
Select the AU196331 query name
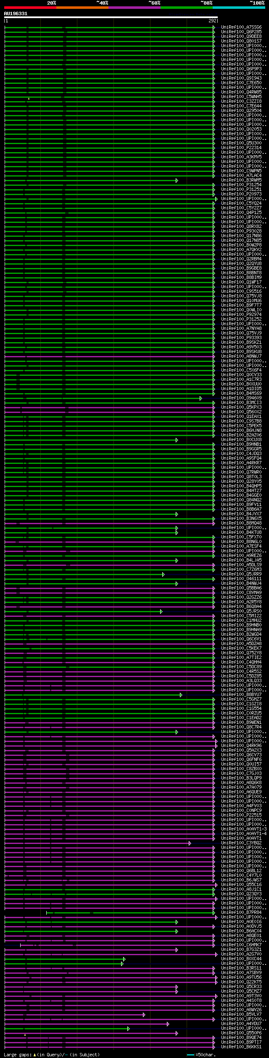[16, 13]
